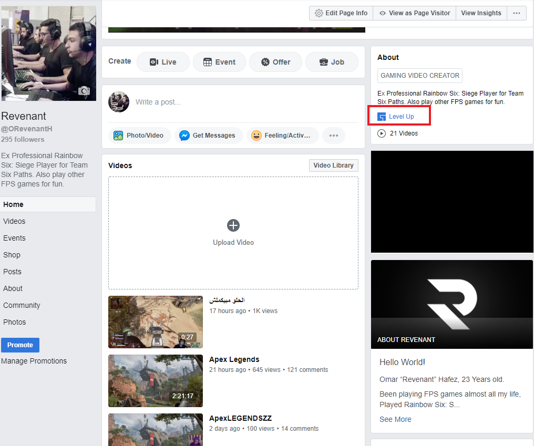Click the Messenger icon in Get Messages

(184, 136)
